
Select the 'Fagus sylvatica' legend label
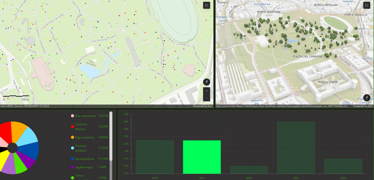pos(85,137)
